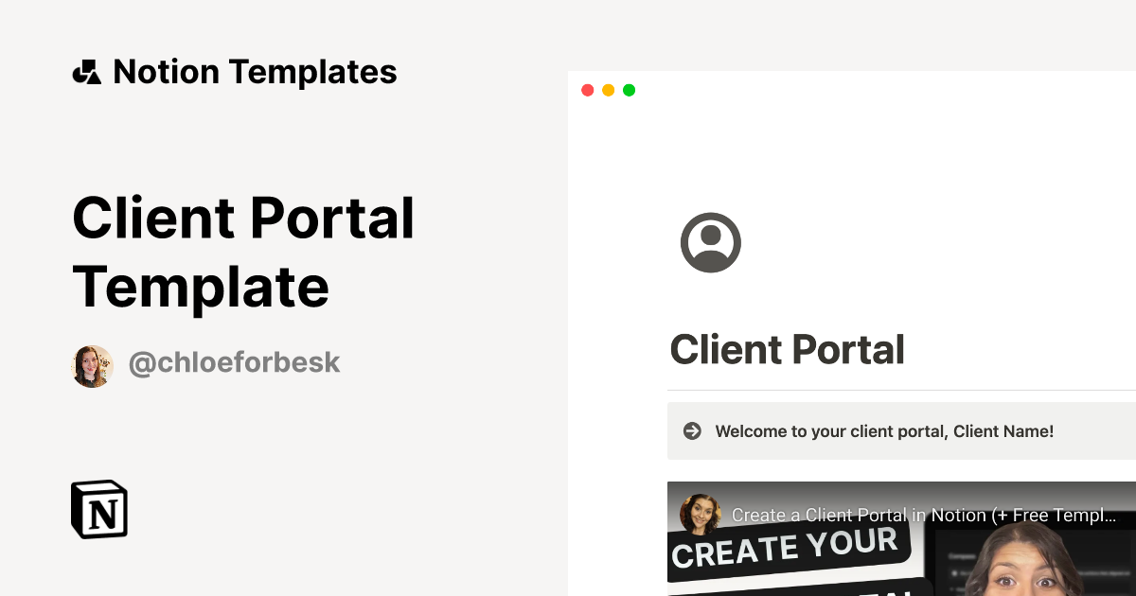Click the user profile page icon
Viewport: 1136px width, 596px height.
coord(711,242)
